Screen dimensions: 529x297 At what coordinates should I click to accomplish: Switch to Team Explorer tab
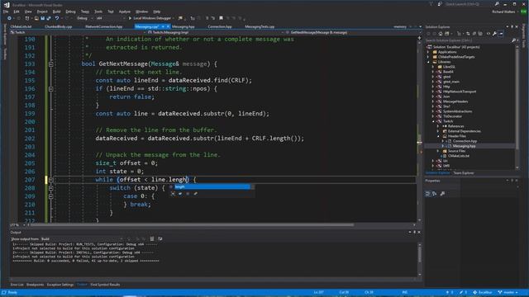[x=463, y=173]
